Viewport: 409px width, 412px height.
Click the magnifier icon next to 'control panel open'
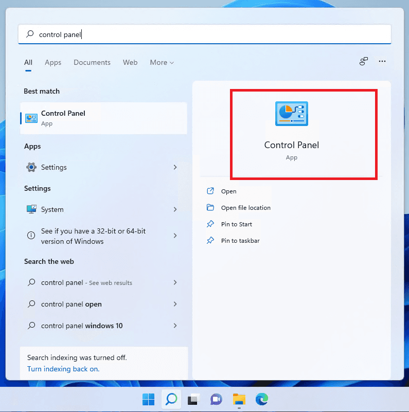point(31,304)
